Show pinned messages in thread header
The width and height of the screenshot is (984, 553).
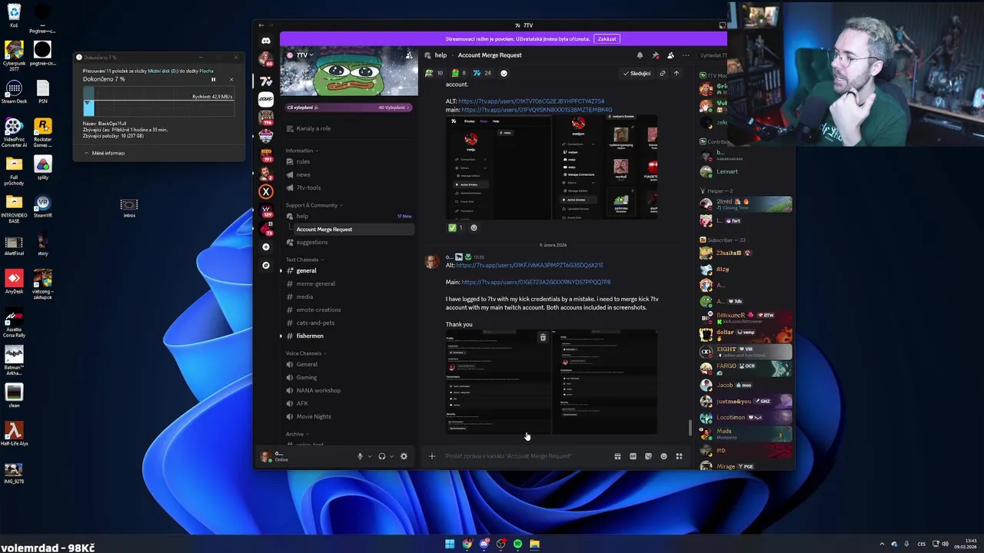coord(655,55)
